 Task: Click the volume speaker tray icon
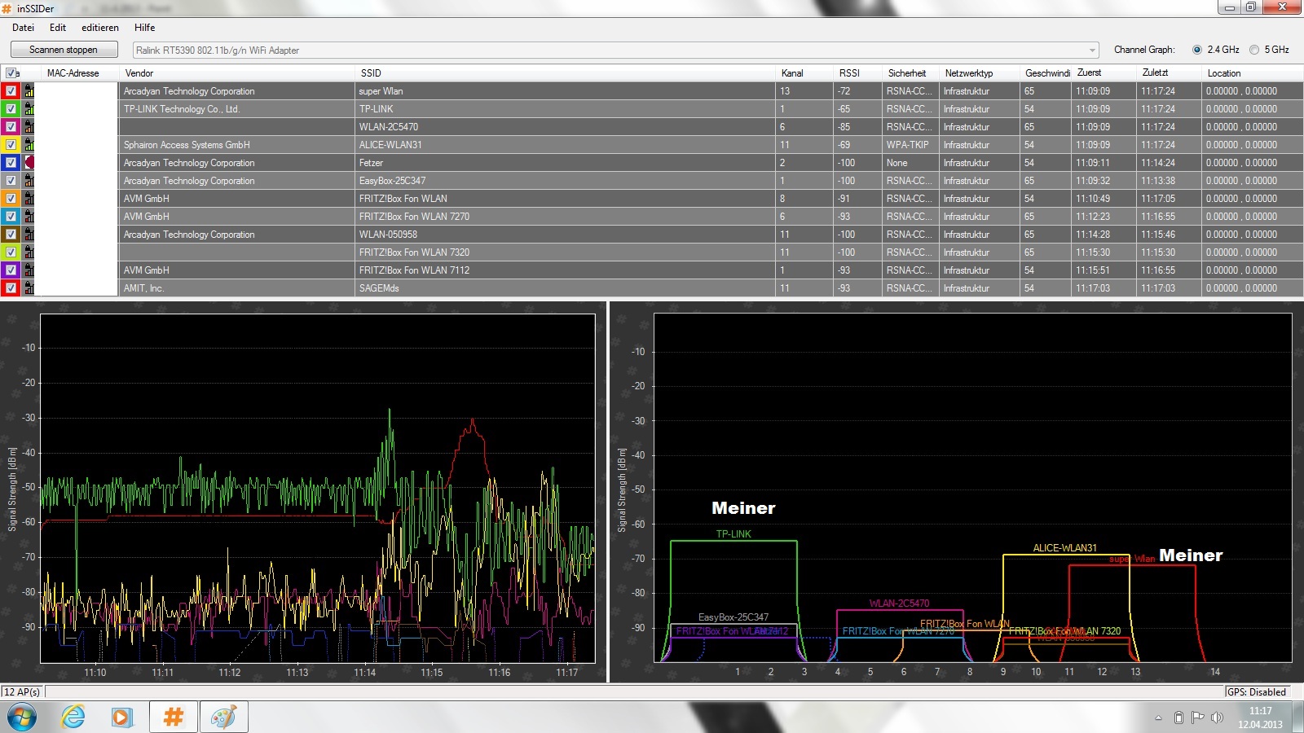click(1217, 718)
